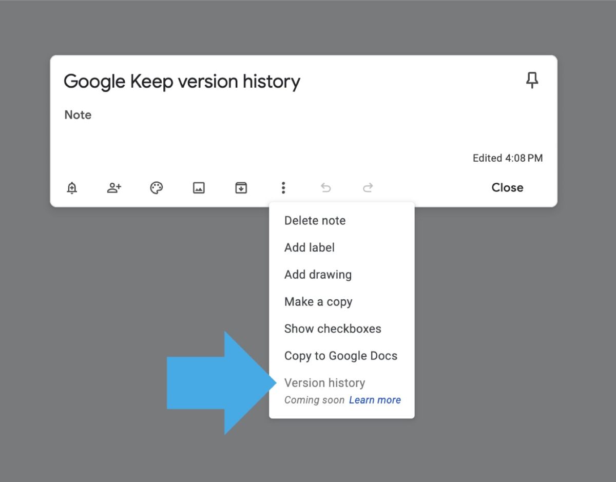Toggle the three-dot More menu
Image resolution: width=616 pixels, height=482 pixels.
[x=283, y=188]
